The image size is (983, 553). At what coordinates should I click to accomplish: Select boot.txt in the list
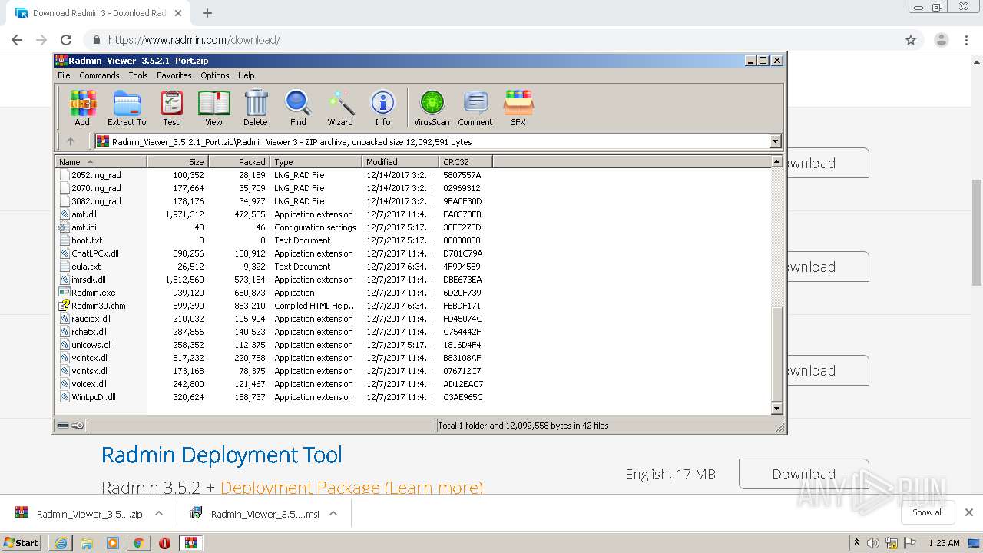click(x=87, y=240)
